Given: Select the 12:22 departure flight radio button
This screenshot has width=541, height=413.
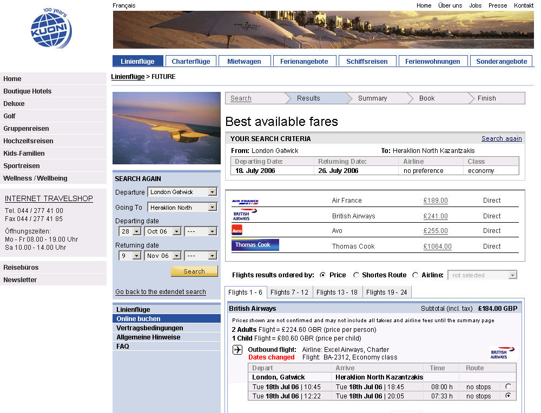Looking at the screenshot, I should (508, 395).
